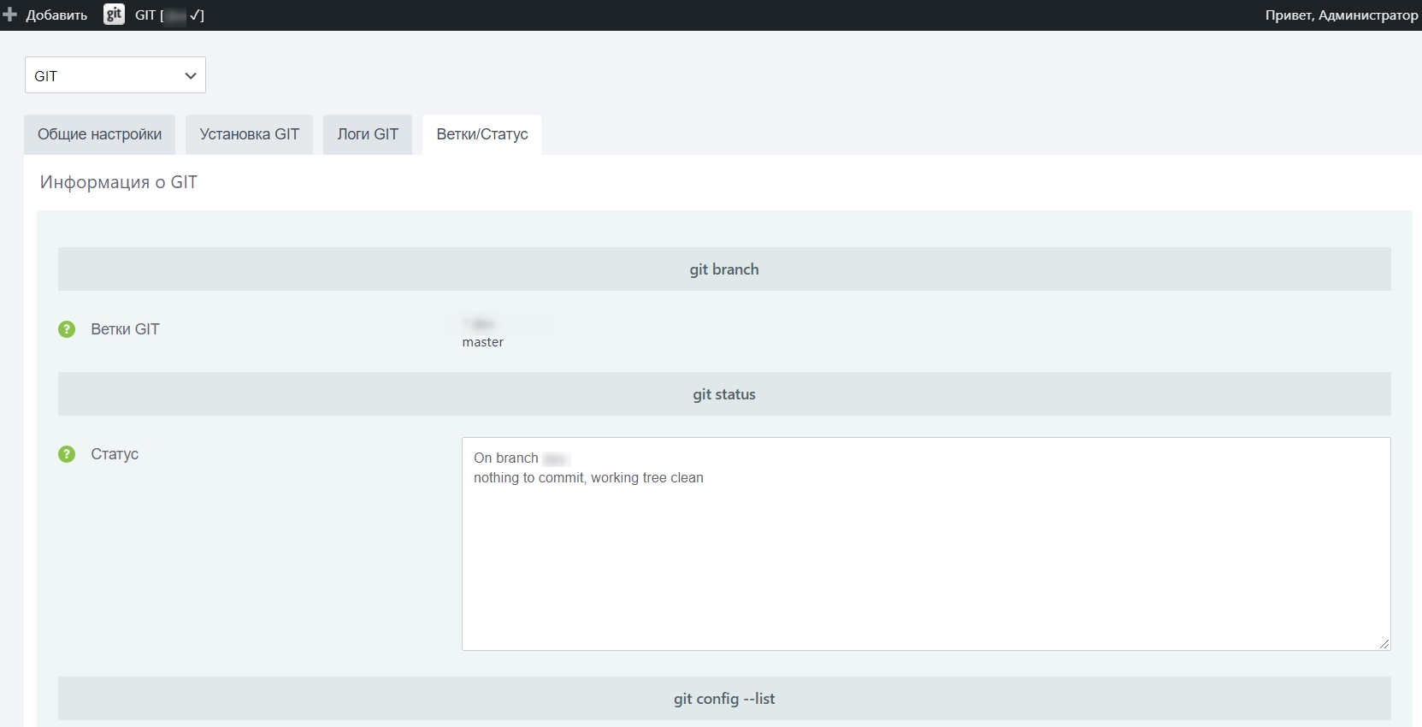Click the git branch section header

pos(724,269)
